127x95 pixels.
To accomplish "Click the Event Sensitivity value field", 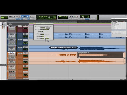I will point(42,35).
